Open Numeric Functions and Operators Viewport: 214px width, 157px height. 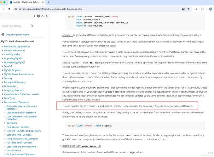(23, 131)
